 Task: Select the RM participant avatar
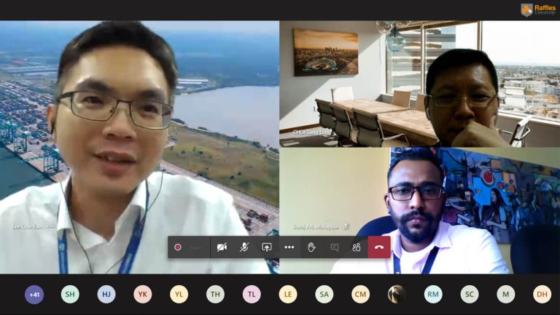coord(433,294)
